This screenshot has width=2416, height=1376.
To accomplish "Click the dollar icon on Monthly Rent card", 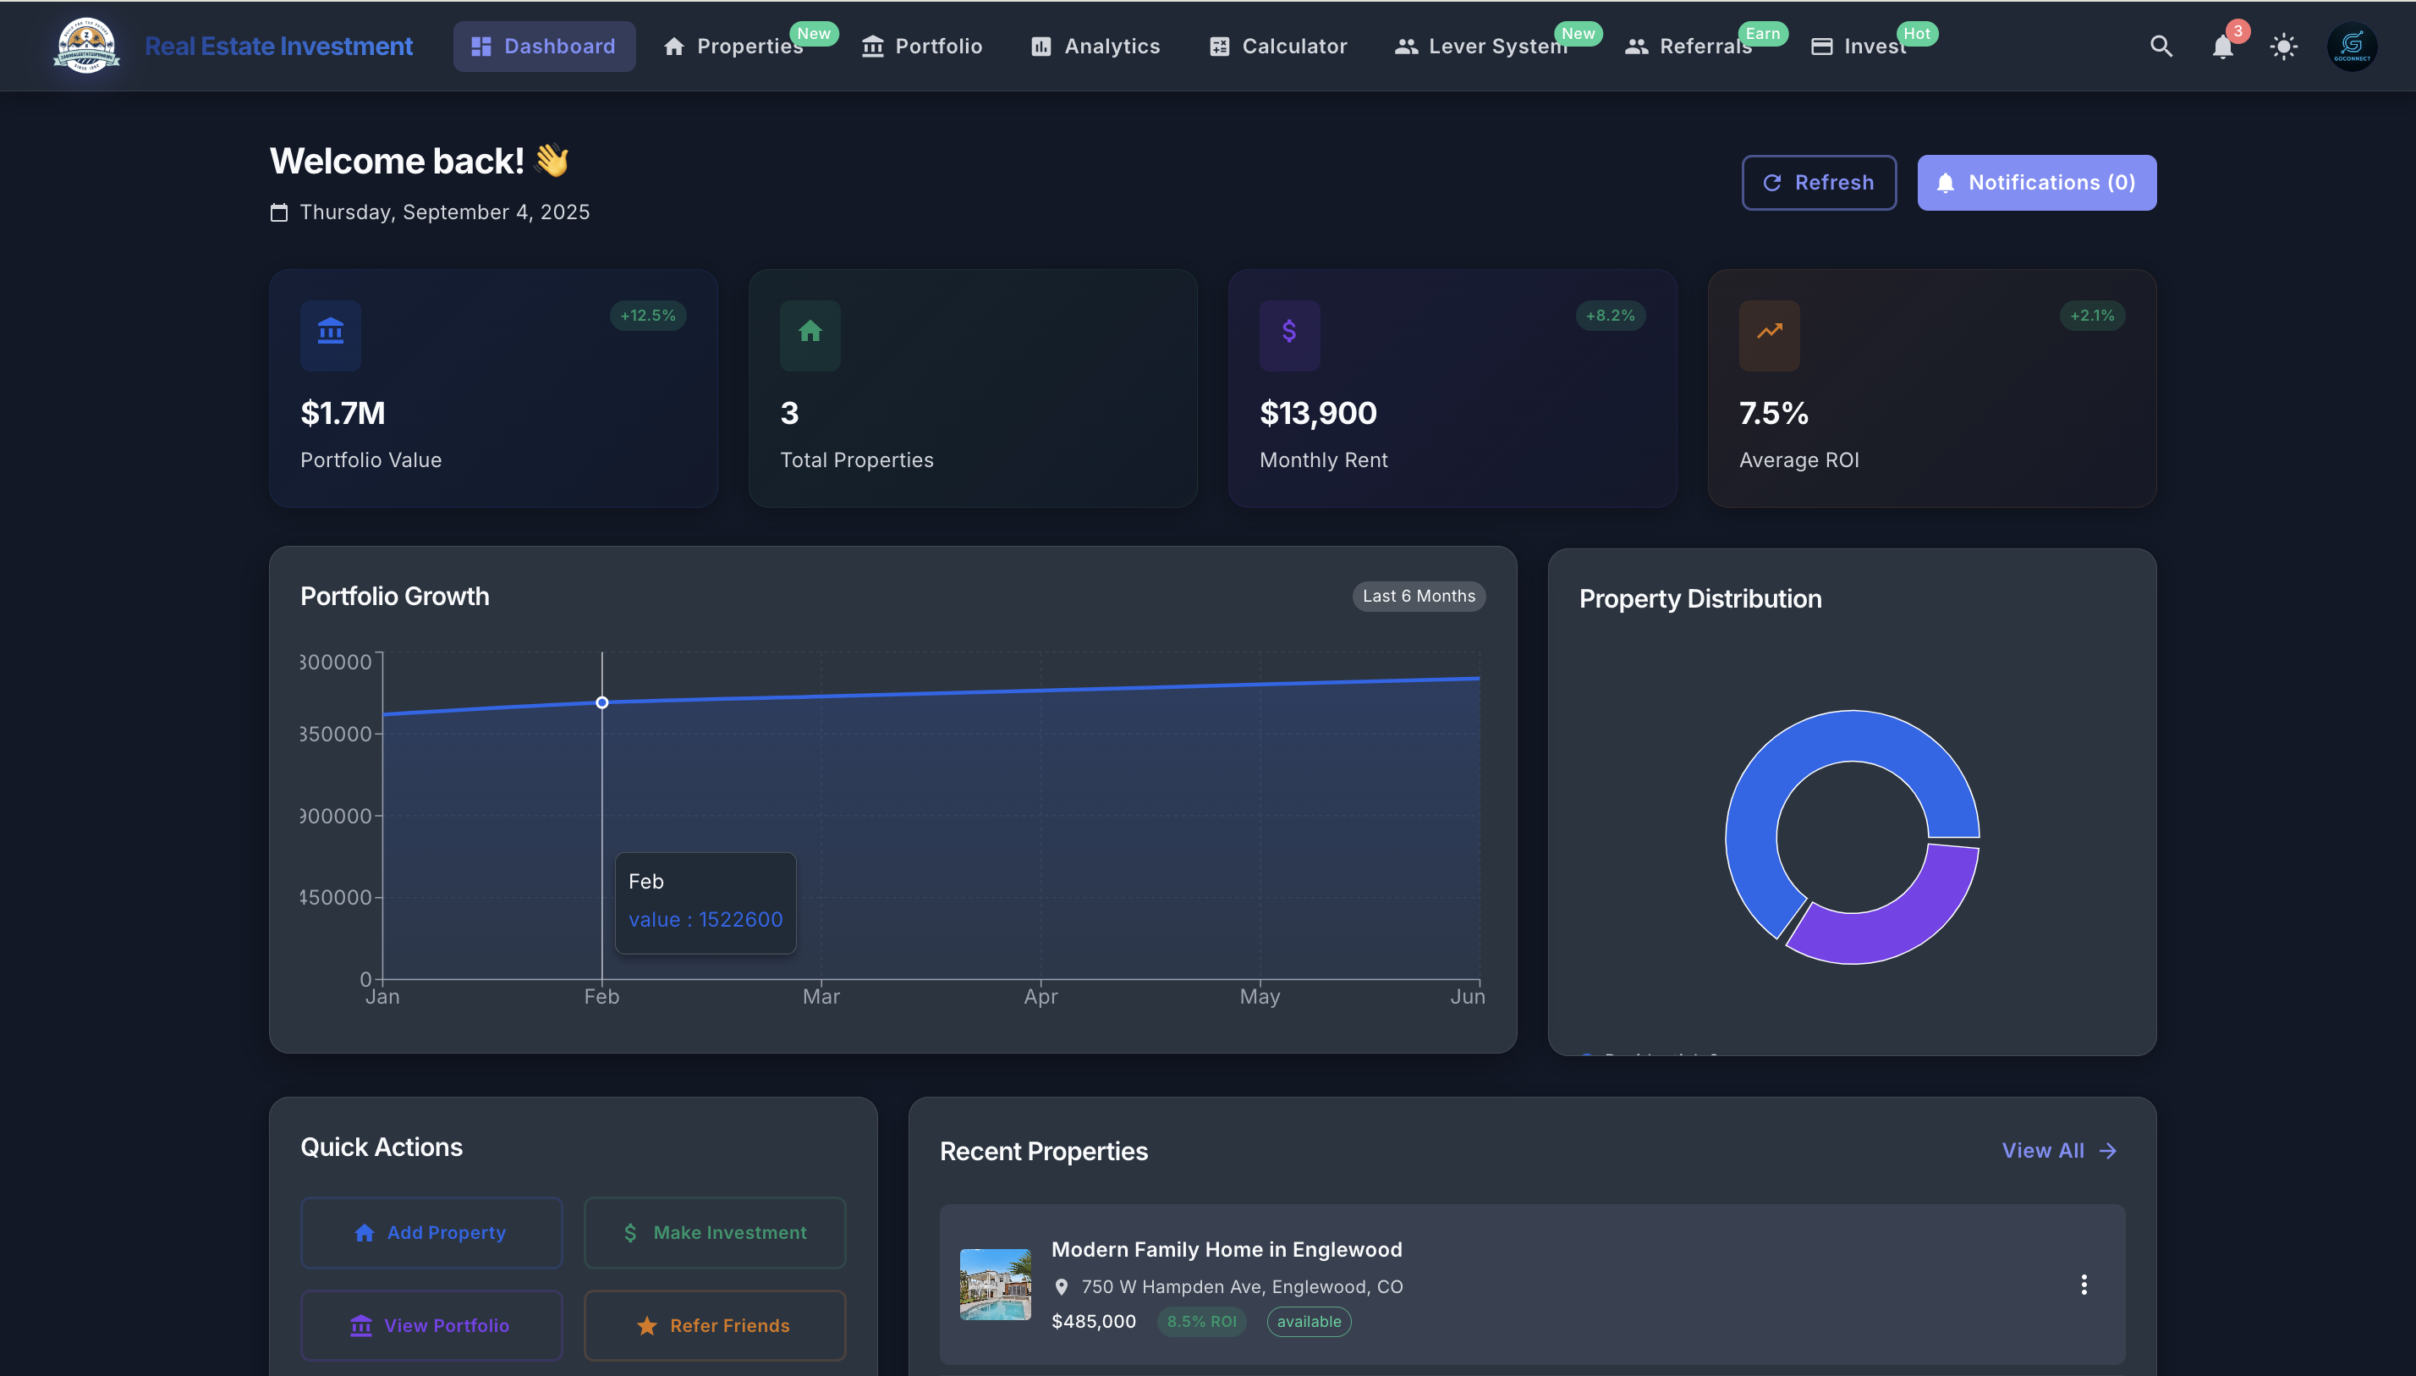I will tap(1289, 334).
